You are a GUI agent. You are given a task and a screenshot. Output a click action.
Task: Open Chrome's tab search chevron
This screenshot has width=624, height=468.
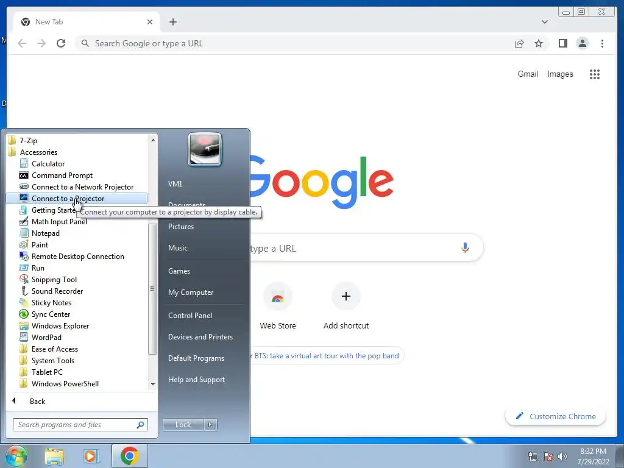point(544,22)
